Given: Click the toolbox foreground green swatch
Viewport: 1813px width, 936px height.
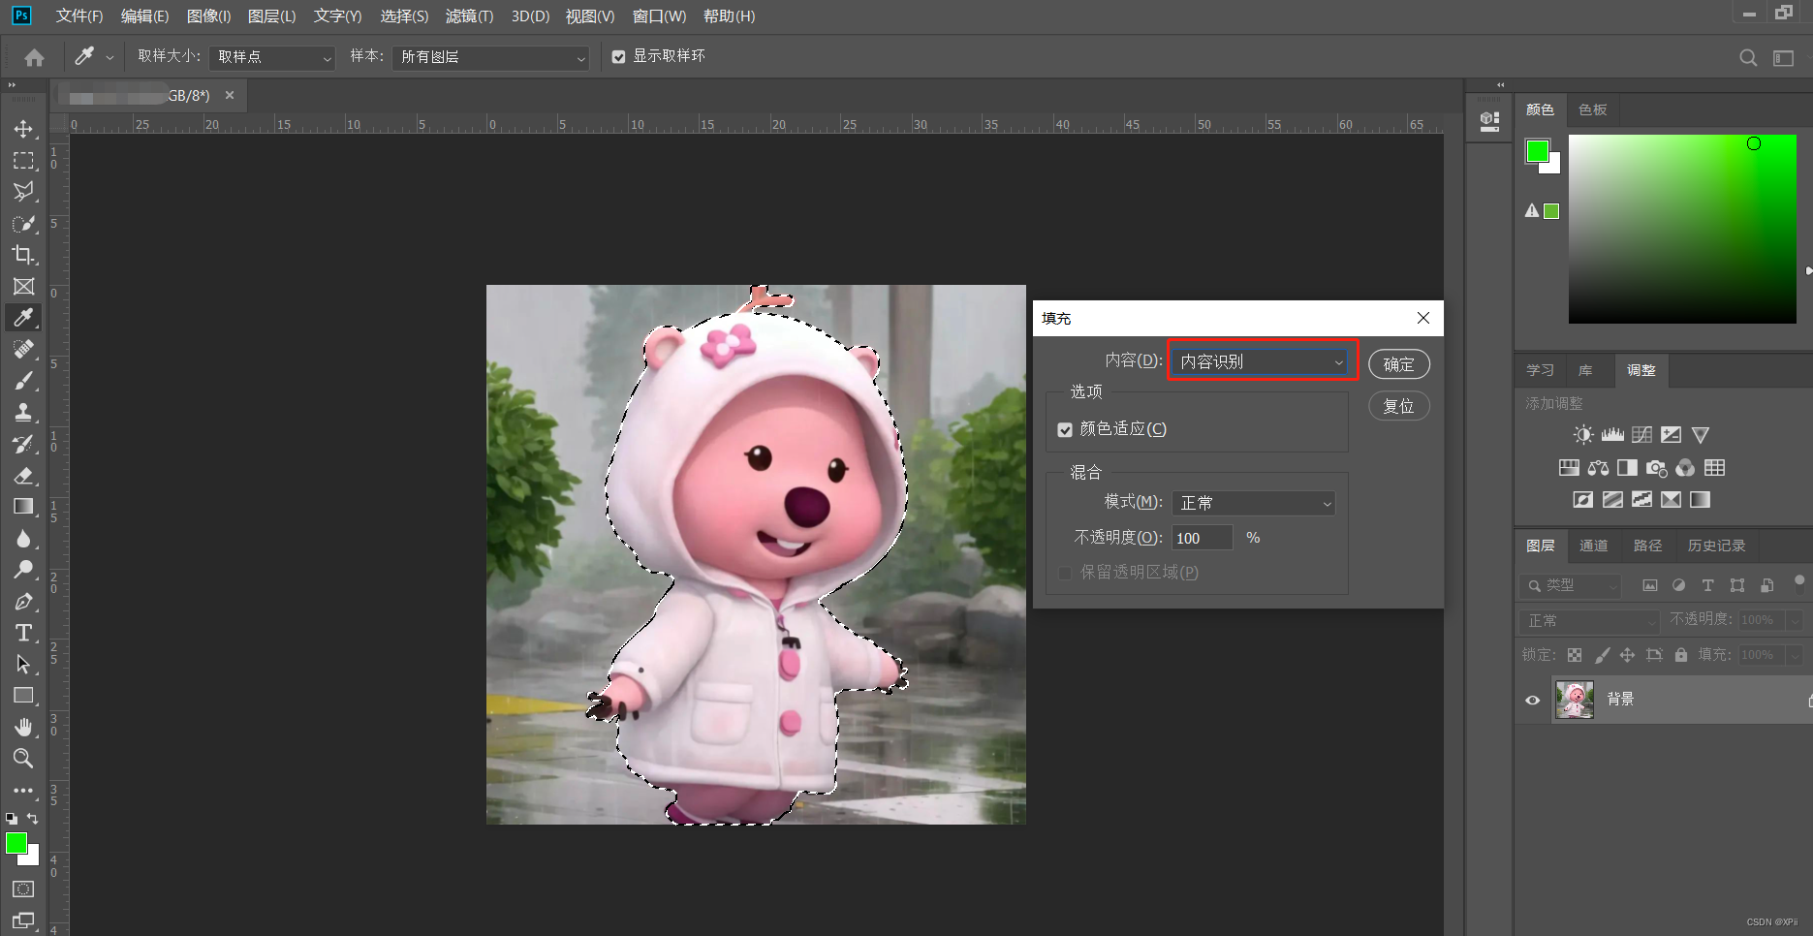Looking at the screenshot, I should 16,843.
